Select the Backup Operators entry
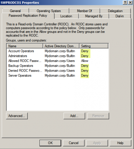 pos(58,66)
